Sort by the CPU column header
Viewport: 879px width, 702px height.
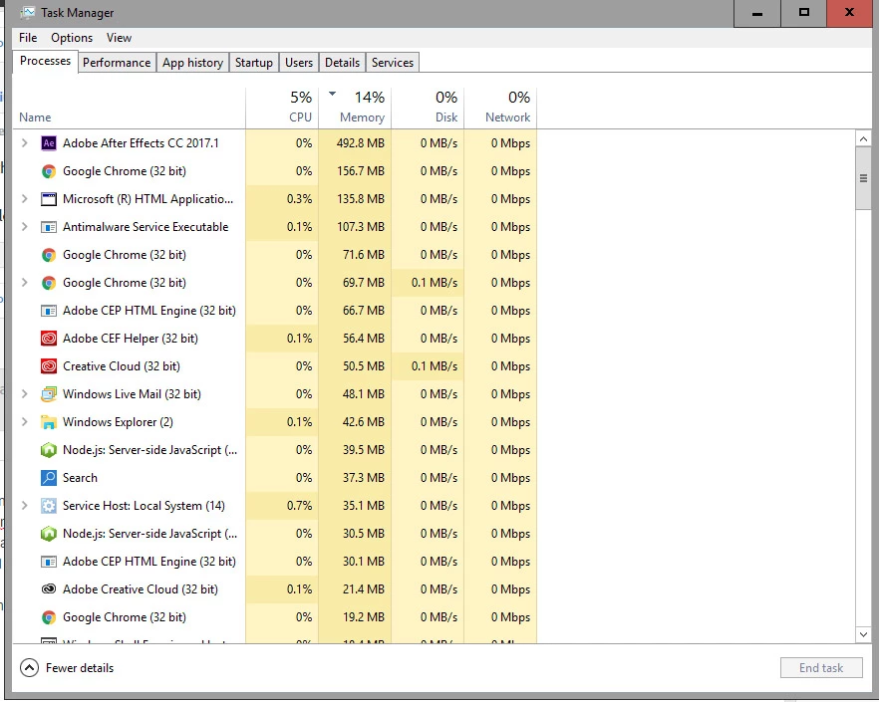(282, 108)
